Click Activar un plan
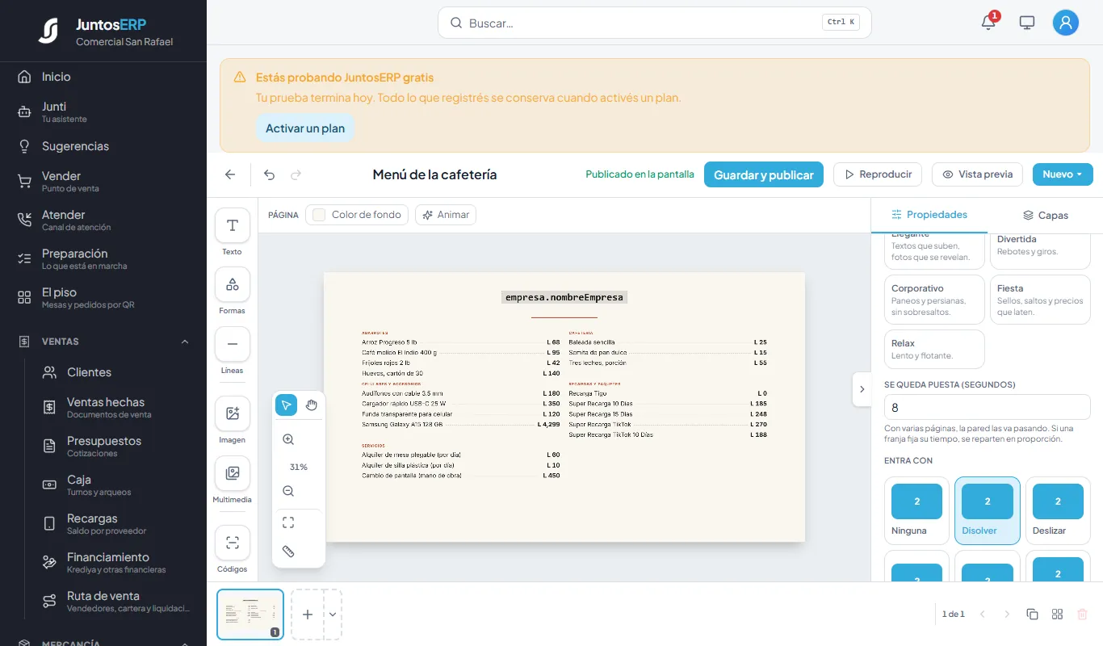This screenshot has height=646, width=1103. click(x=305, y=128)
